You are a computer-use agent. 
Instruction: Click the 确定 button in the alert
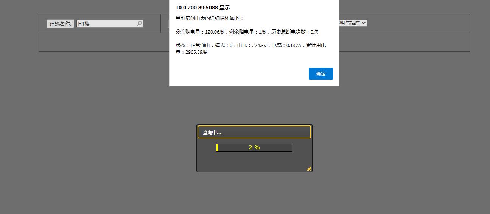point(320,74)
